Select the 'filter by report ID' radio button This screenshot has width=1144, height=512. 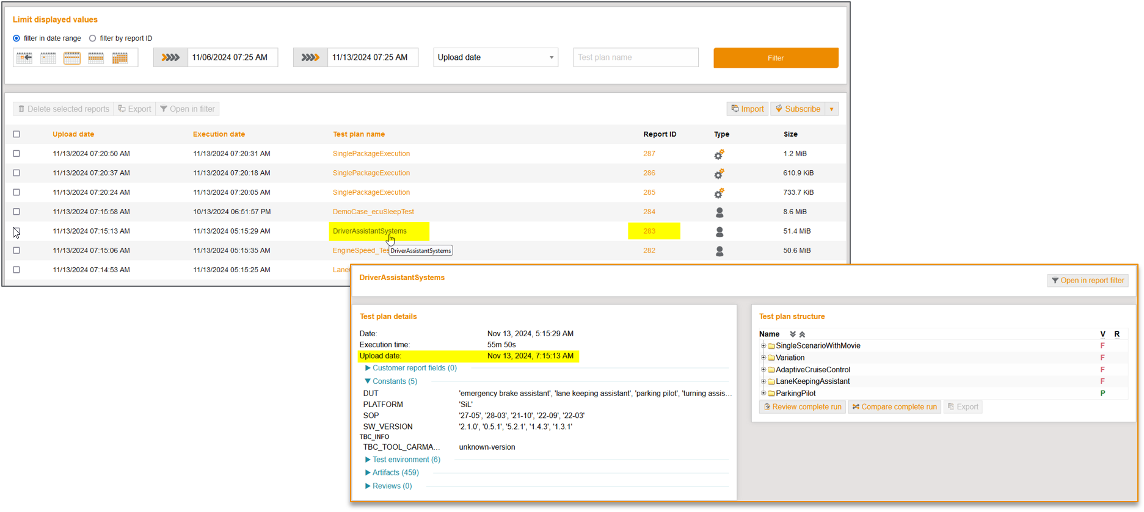tap(93, 38)
